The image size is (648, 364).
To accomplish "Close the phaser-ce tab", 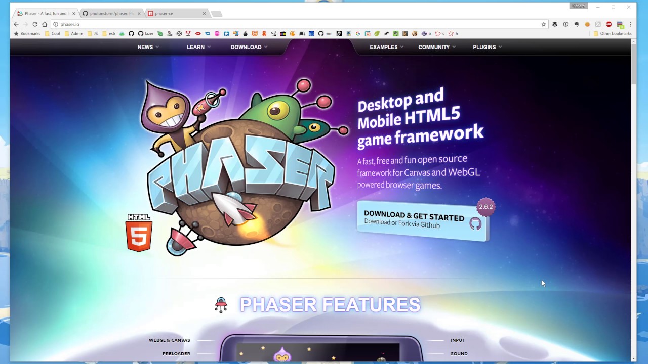I will [204, 13].
